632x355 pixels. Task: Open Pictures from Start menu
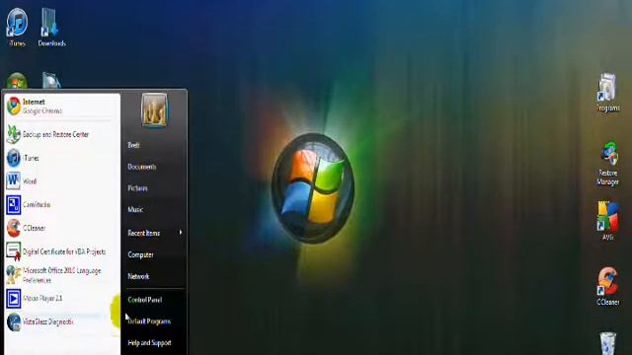tap(137, 188)
